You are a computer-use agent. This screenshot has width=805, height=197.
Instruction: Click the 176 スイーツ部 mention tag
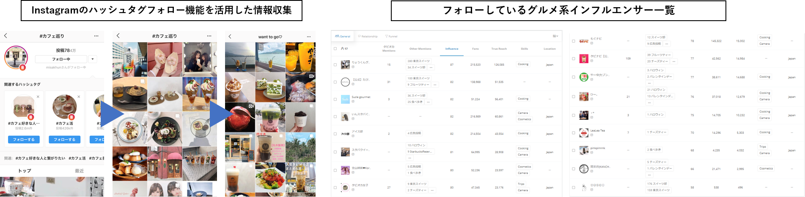pos(657,184)
